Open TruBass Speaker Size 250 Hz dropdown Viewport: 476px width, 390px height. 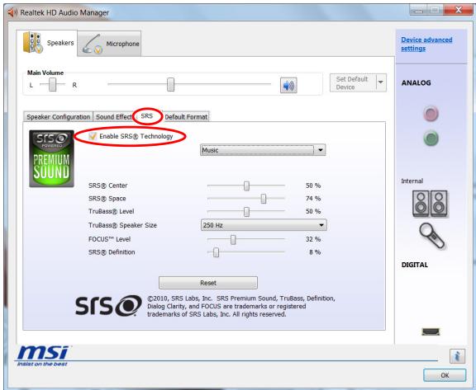264,225
